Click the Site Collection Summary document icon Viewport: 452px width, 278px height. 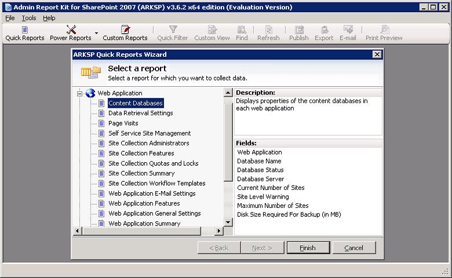coord(101,173)
